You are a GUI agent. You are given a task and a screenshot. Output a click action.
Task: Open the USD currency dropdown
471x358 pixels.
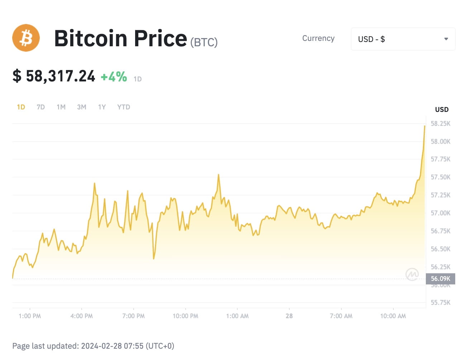403,39
